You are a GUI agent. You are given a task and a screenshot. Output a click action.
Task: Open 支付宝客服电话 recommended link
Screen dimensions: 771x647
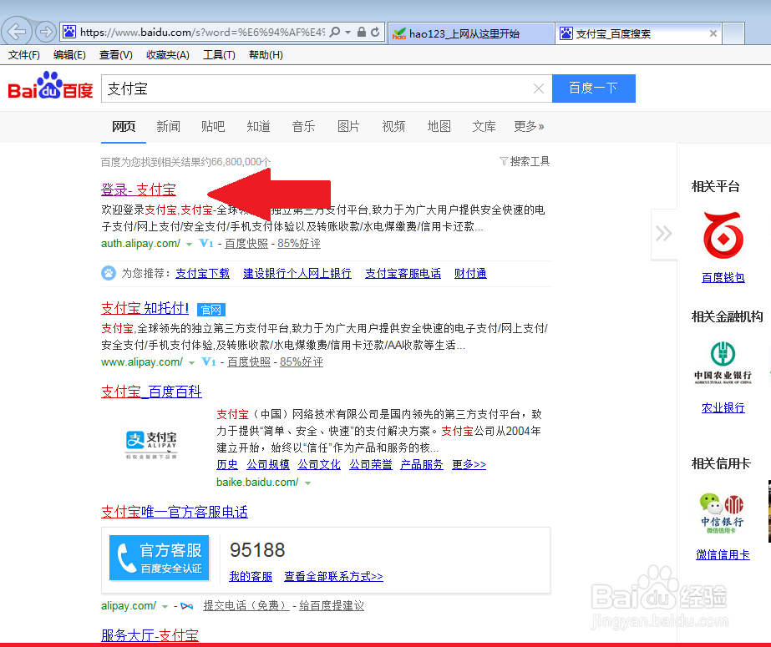[403, 273]
